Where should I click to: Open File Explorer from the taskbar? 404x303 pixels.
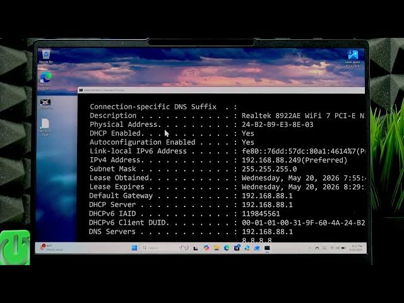(x=217, y=248)
